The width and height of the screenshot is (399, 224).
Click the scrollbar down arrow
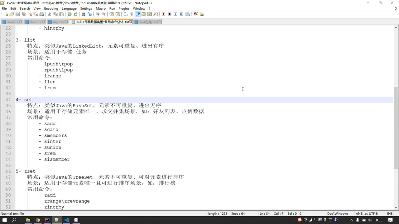(396, 207)
